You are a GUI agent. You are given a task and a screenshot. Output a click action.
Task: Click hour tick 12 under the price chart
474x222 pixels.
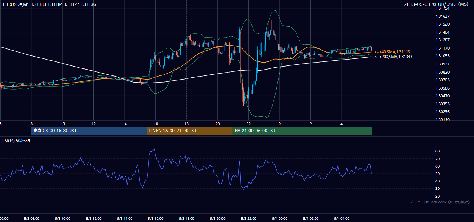click(x=93, y=124)
